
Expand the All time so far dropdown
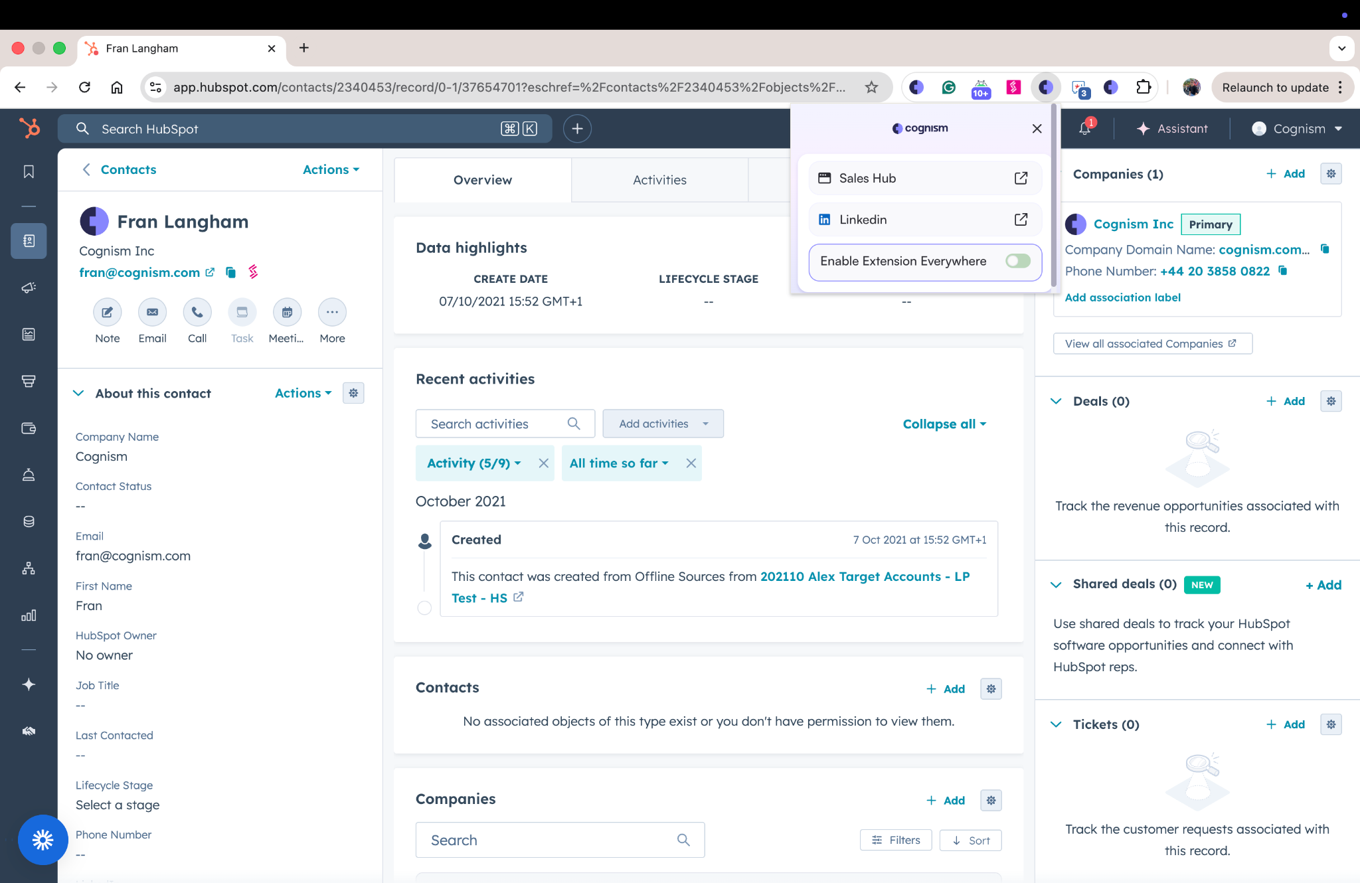tap(618, 463)
